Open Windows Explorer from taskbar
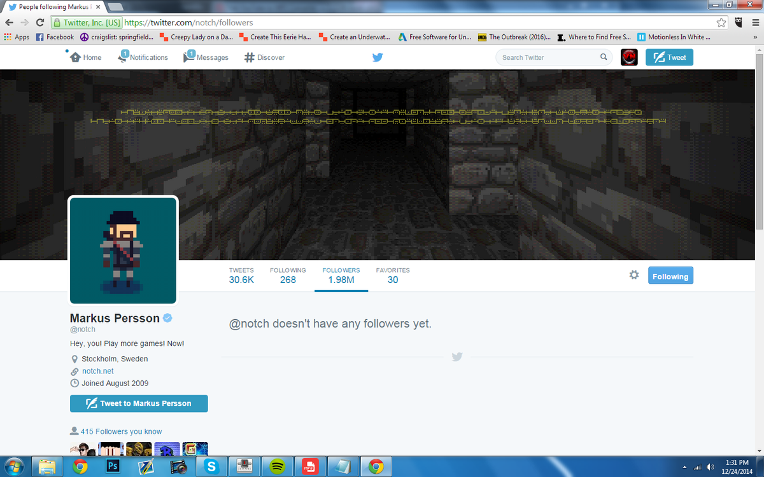This screenshot has height=477, width=764. (x=47, y=466)
